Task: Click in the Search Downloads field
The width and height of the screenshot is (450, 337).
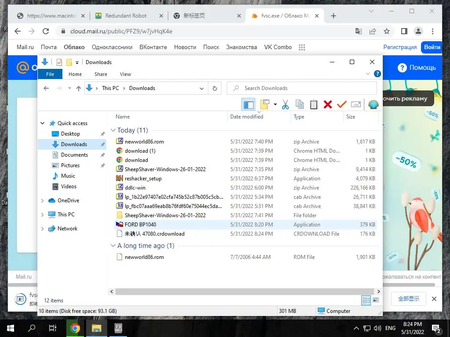Action: point(302,88)
